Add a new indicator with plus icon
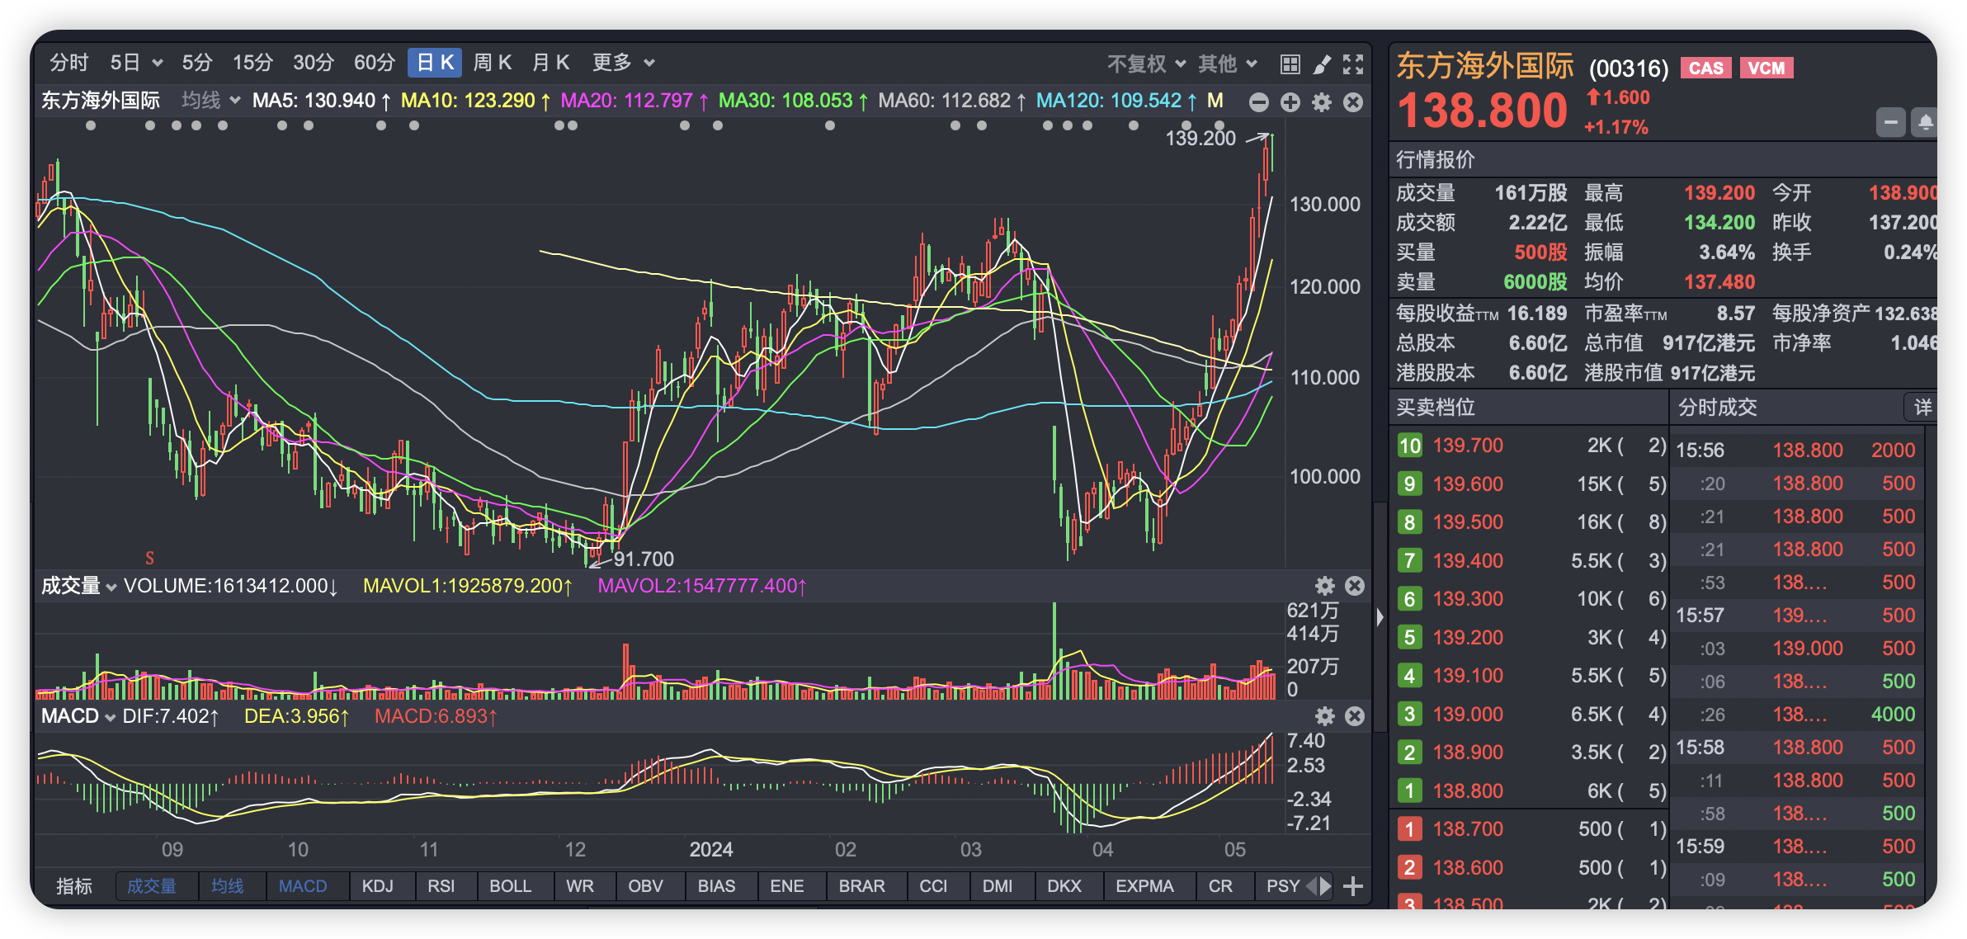This screenshot has width=1967, height=939. (1352, 886)
